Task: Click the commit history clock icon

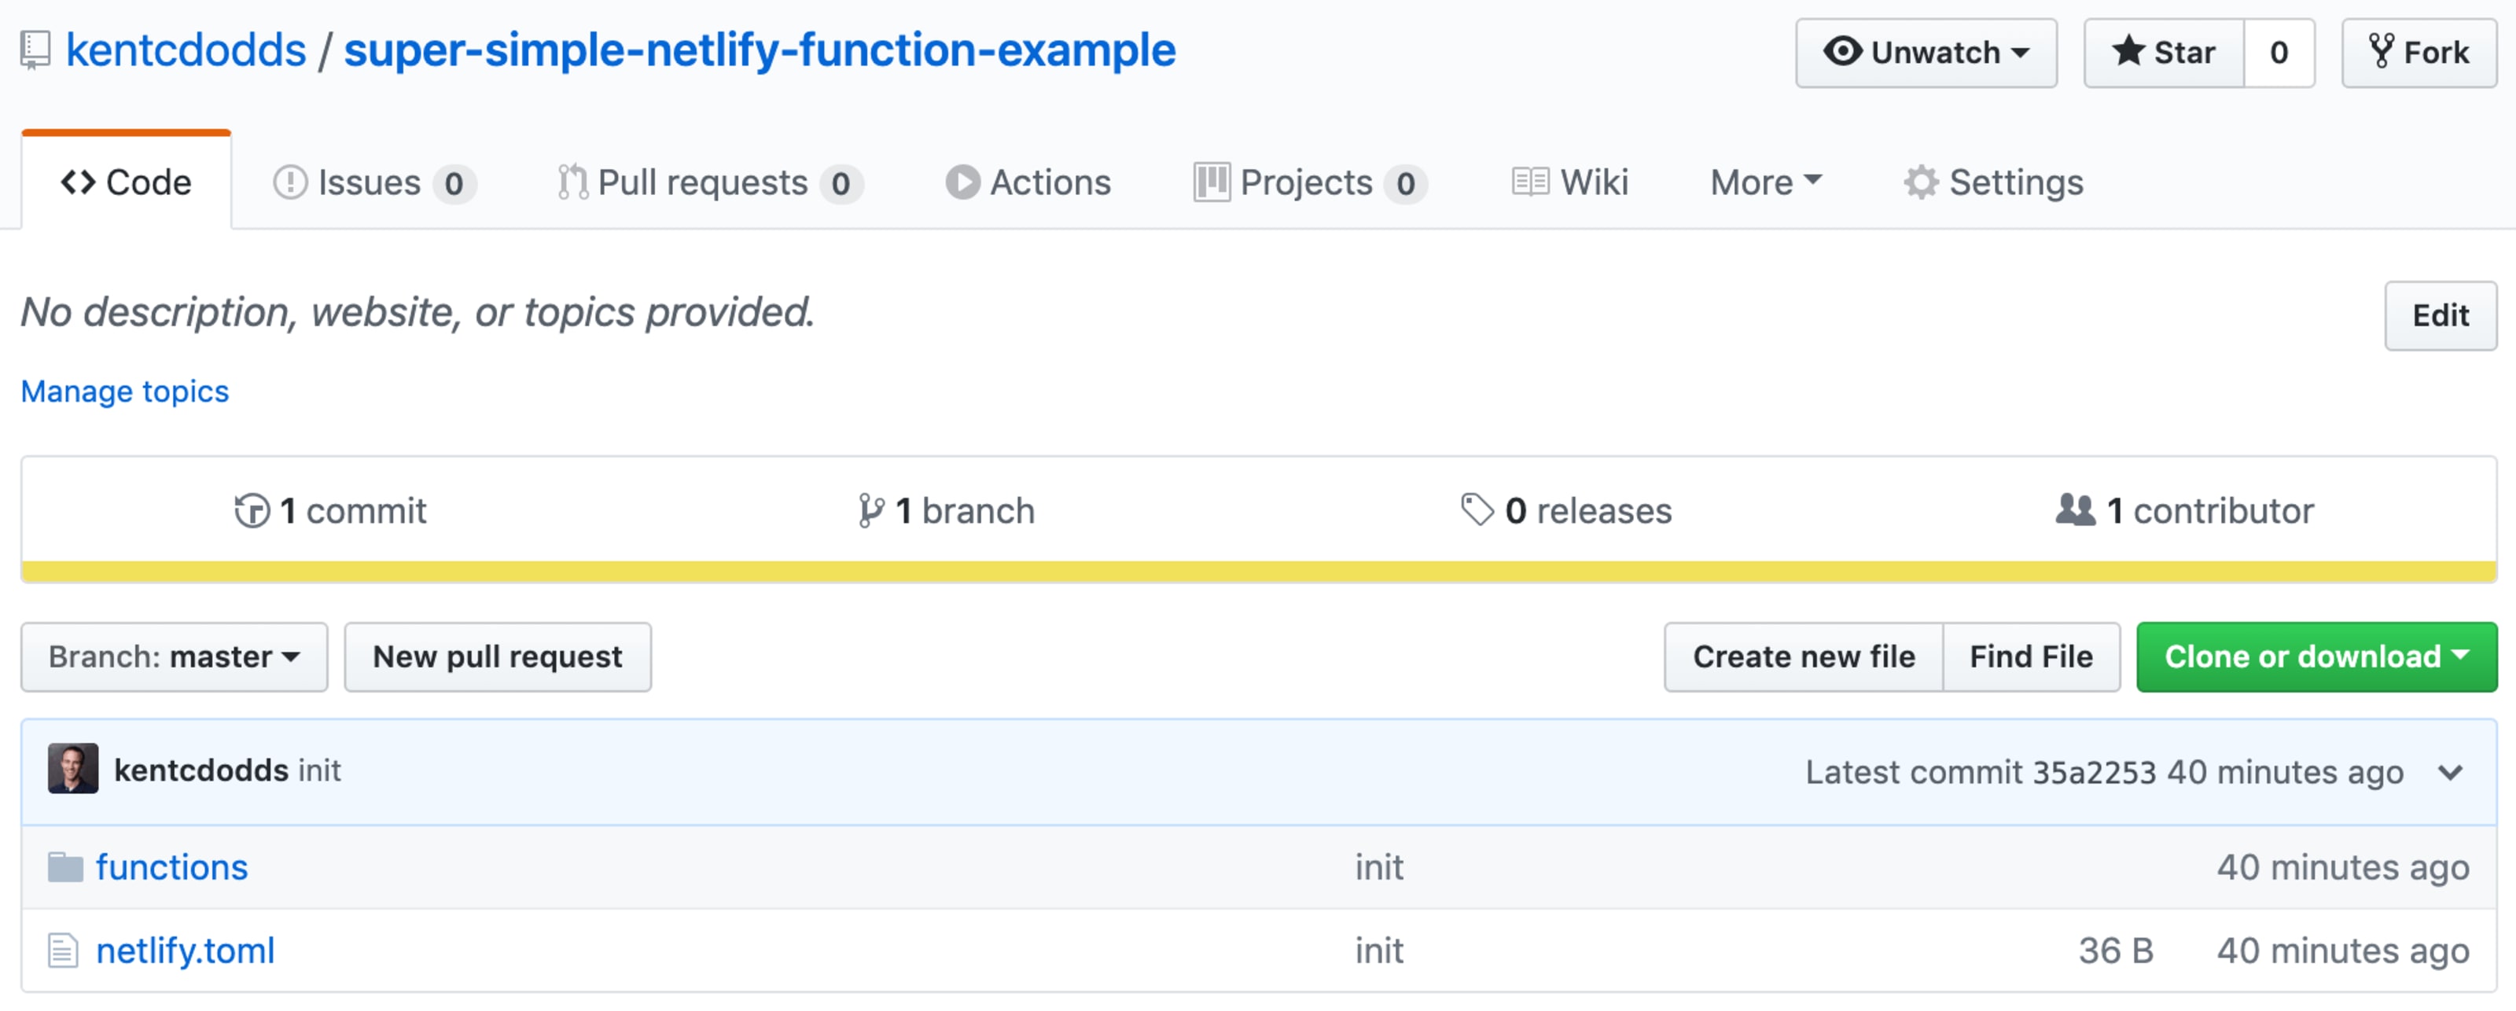Action: point(252,511)
